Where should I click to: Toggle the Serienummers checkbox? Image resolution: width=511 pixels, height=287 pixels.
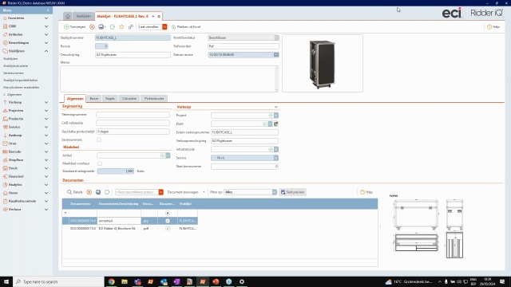click(x=99, y=140)
